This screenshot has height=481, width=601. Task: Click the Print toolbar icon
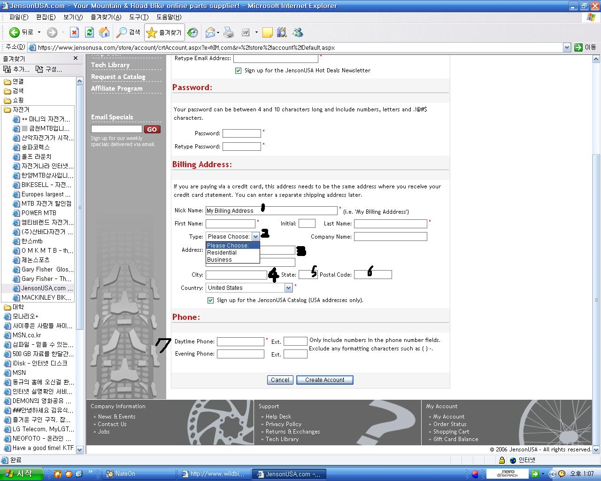[x=229, y=32]
